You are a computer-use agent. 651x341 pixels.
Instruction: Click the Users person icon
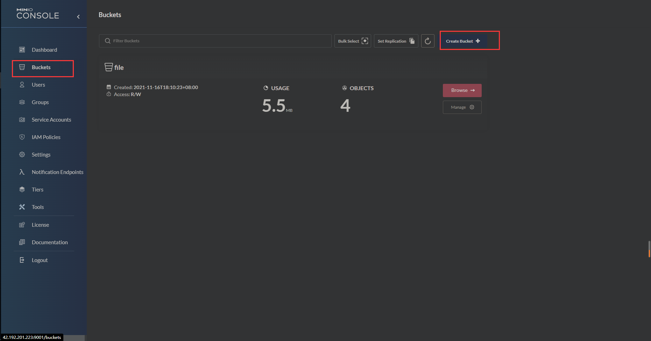click(x=22, y=85)
